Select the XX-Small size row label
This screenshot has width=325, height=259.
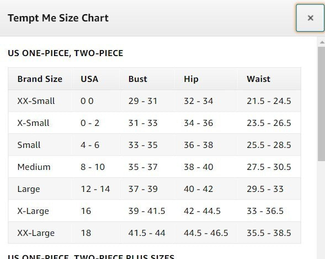36,101
